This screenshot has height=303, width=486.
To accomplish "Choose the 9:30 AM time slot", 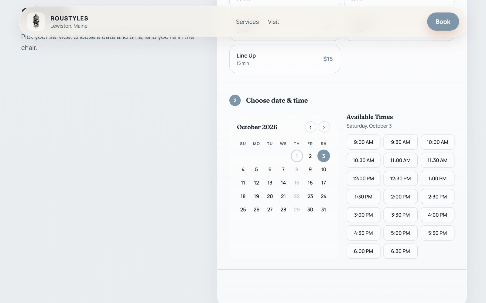I will pyautogui.click(x=400, y=142).
